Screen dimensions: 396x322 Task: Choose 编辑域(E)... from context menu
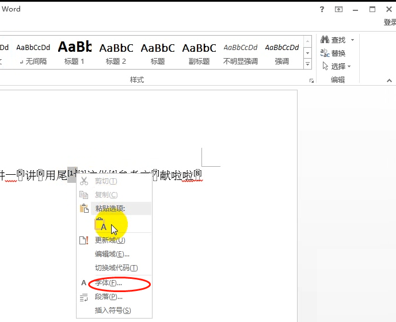[112, 254]
